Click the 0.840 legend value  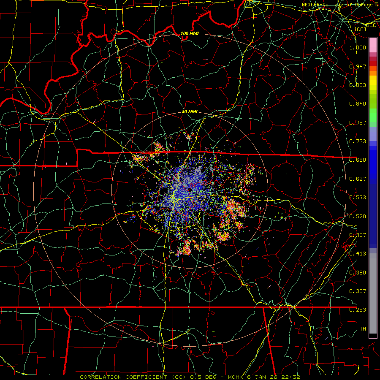(358, 104)
